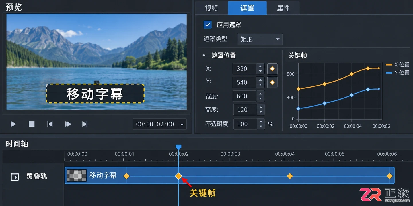This screenshot has height=206, width=413.
Task: Click the 覆叠轨 track label
Action: tap(37, 176)
